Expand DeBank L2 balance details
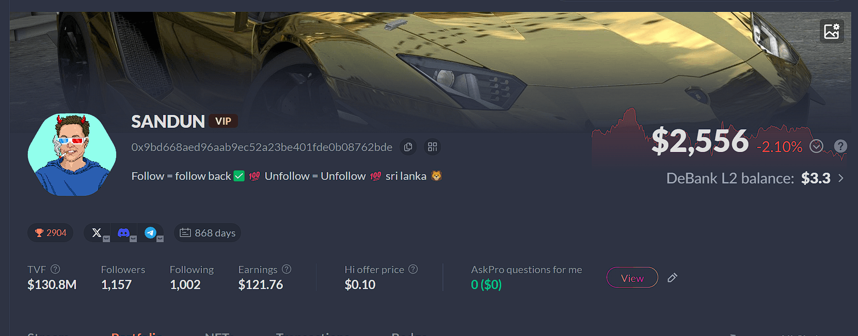 pyautogui.click(x=841, y=178)
